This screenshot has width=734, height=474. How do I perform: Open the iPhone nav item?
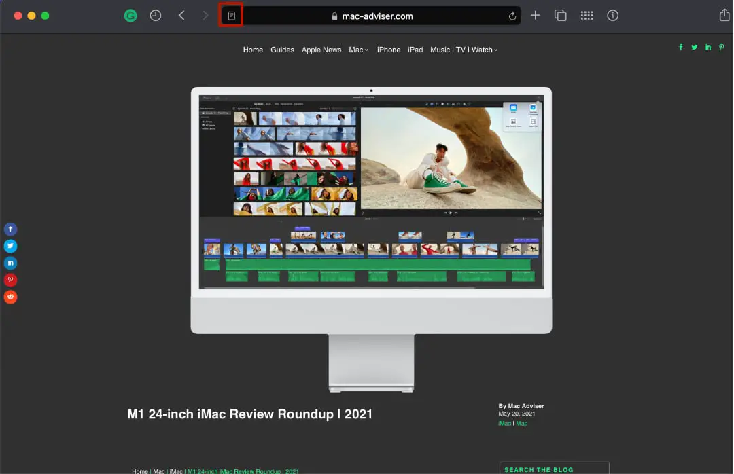point(389,50)
